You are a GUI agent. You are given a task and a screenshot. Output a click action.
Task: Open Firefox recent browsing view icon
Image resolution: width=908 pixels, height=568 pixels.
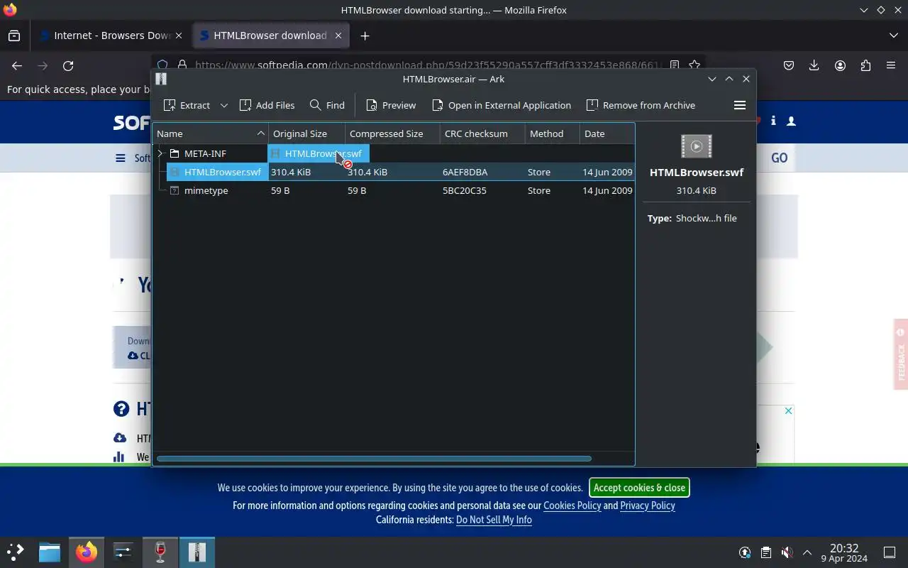[14, 35]
